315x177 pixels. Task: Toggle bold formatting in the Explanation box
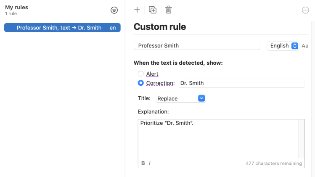[x=143, y=163]
